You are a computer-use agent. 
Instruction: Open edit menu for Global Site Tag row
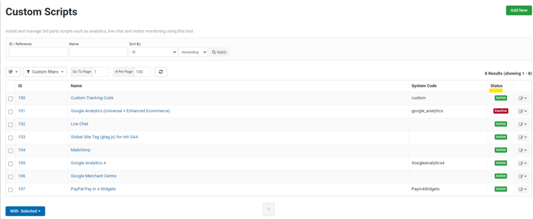coord(523,137)
